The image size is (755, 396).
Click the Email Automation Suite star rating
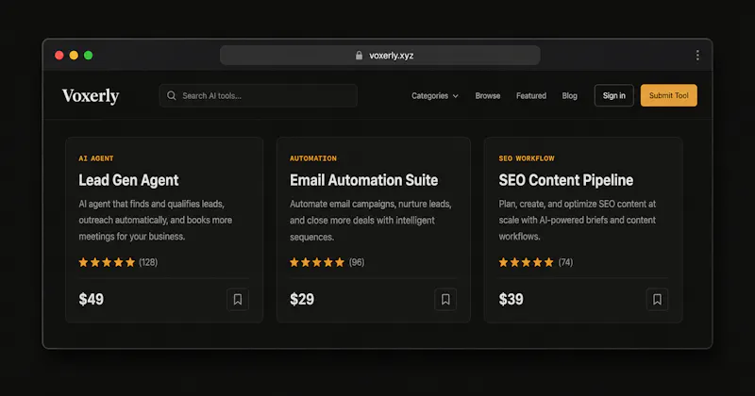(317, 262)
